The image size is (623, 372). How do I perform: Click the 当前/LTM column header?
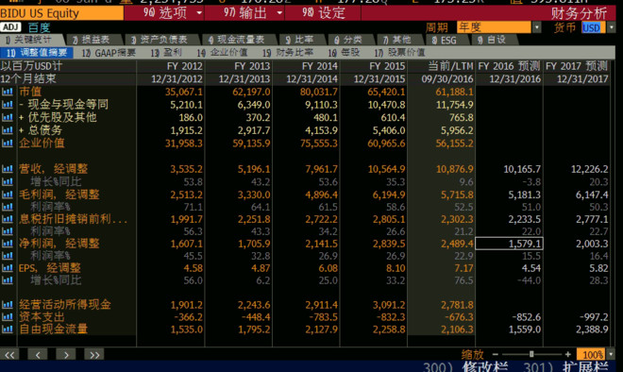tap(450, 66)
